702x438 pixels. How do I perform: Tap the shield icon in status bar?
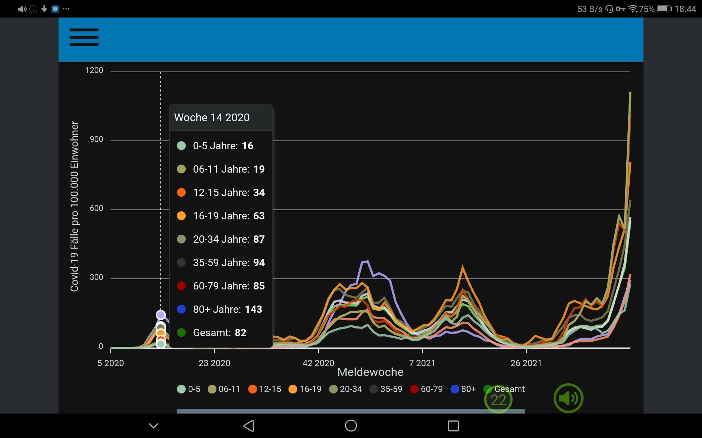click(55, 9)
